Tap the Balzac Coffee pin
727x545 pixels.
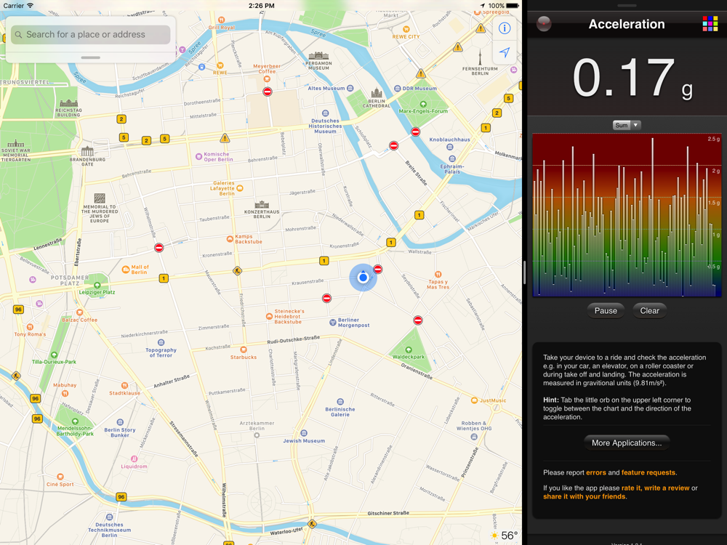80,312
